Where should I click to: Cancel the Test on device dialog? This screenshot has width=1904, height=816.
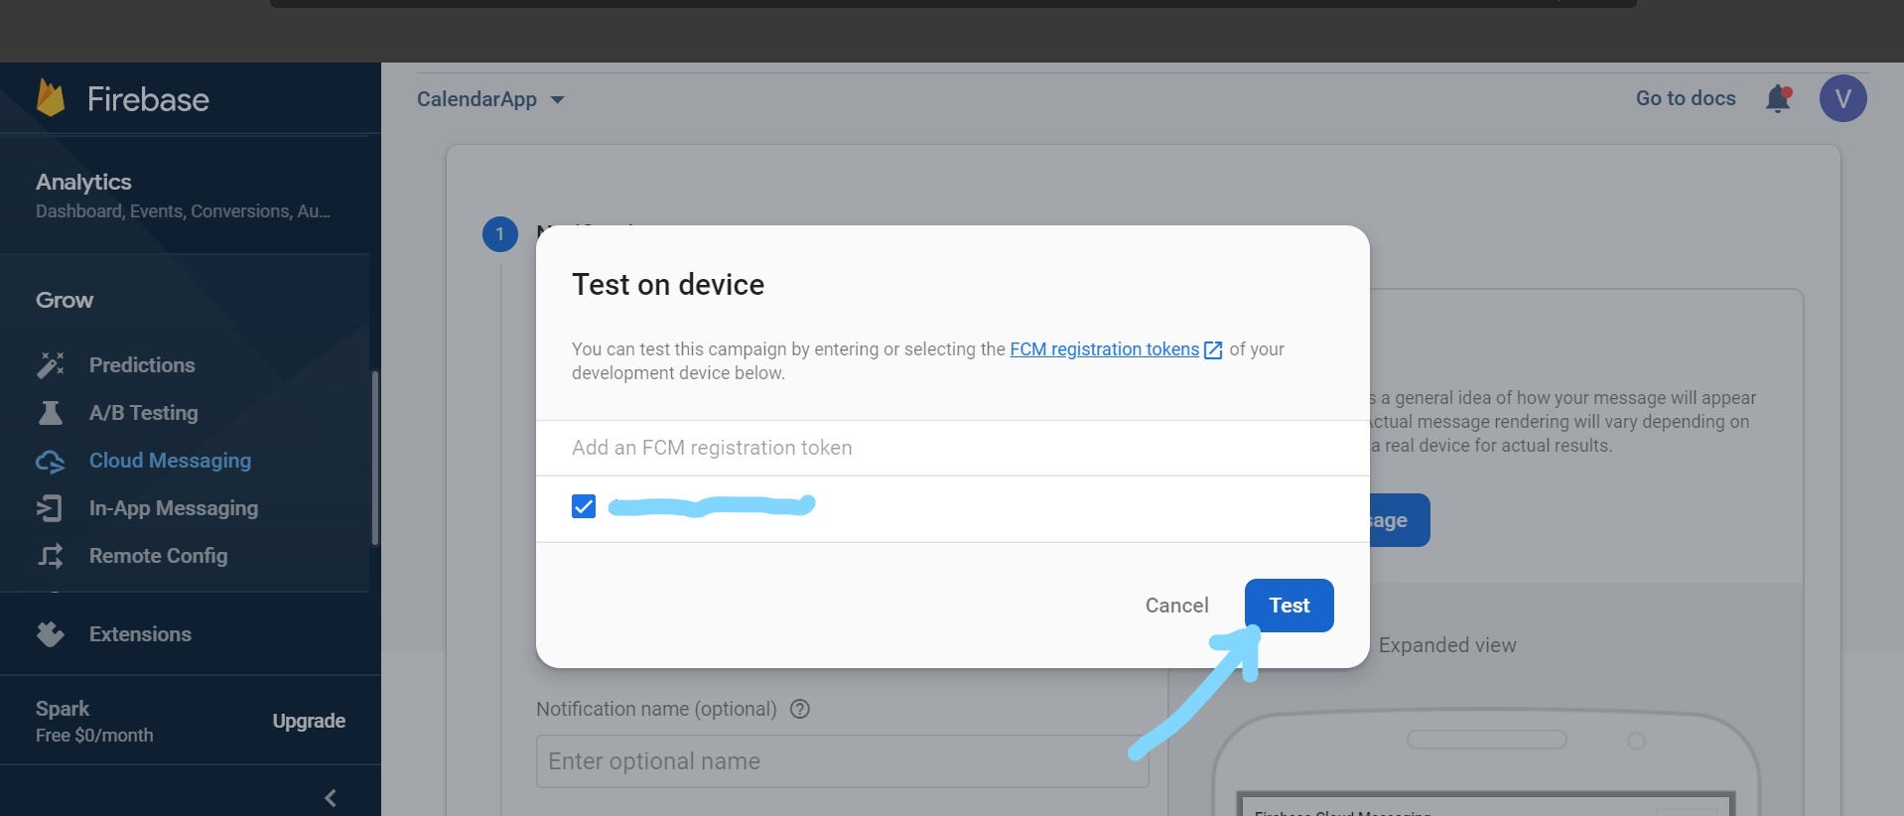click(1176, 606)
